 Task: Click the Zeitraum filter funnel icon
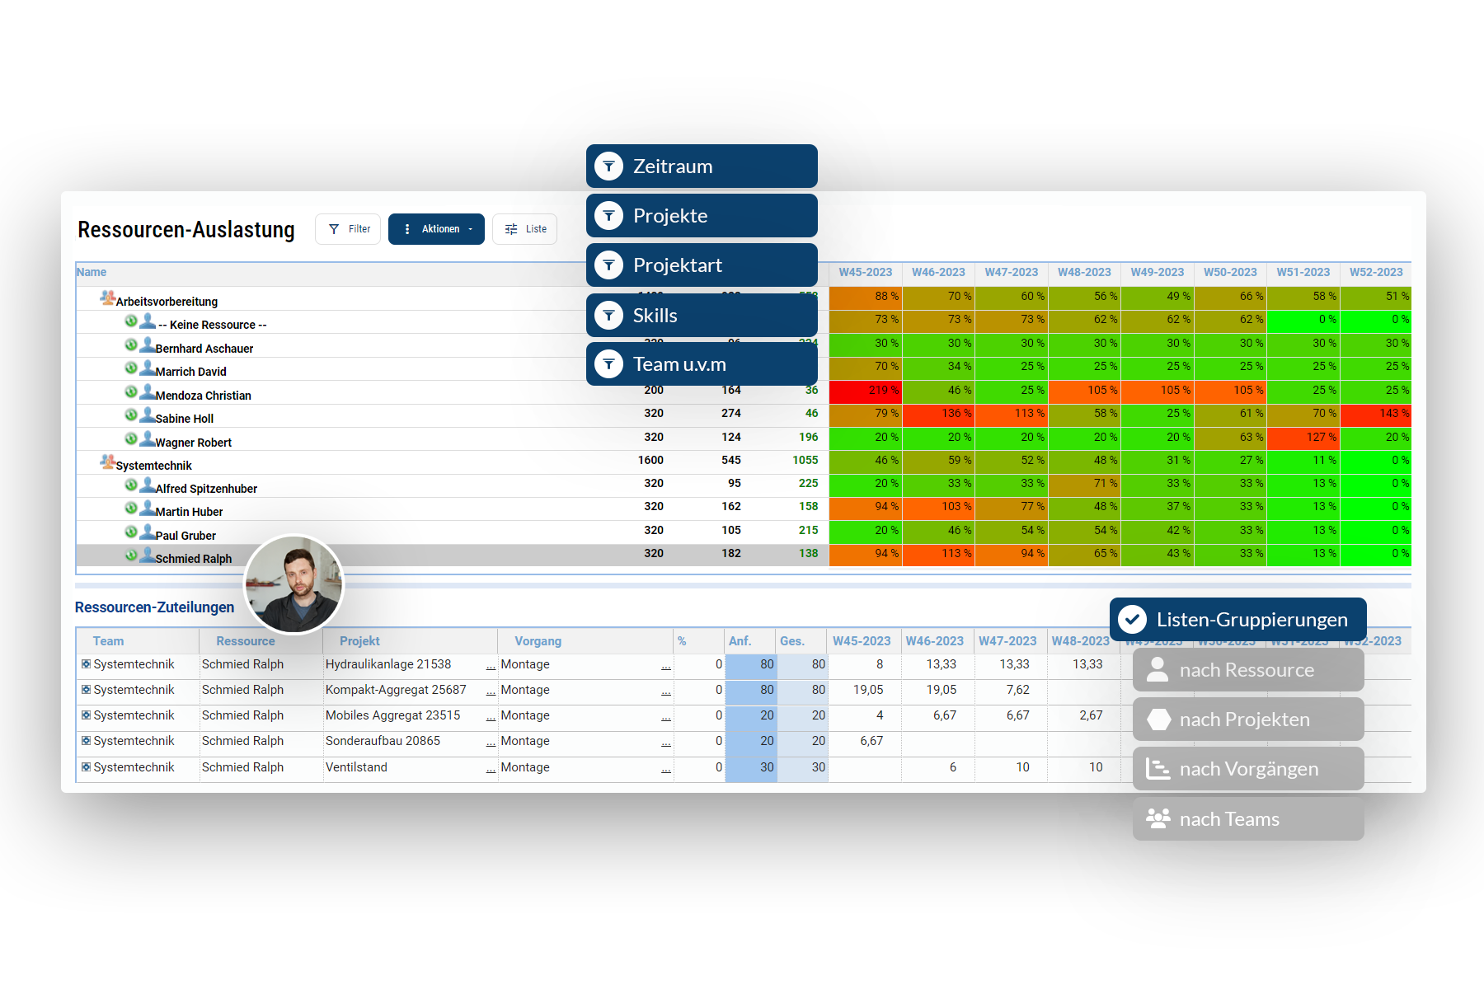608,166
